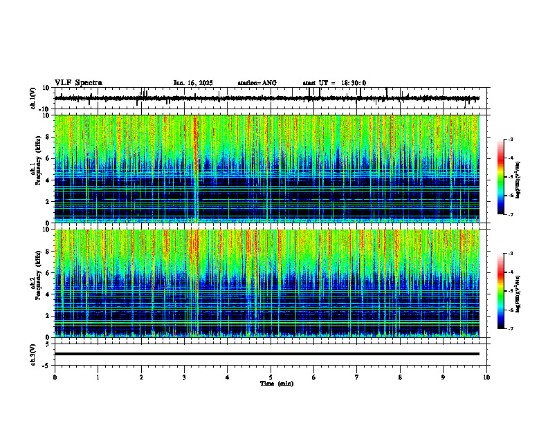Click the ch.2 colorbar log(PSD) label

[518, 294]
